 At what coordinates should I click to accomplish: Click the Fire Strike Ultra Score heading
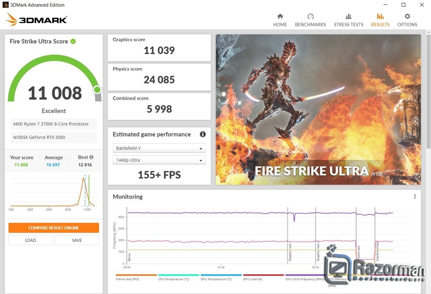click(39, 41)
